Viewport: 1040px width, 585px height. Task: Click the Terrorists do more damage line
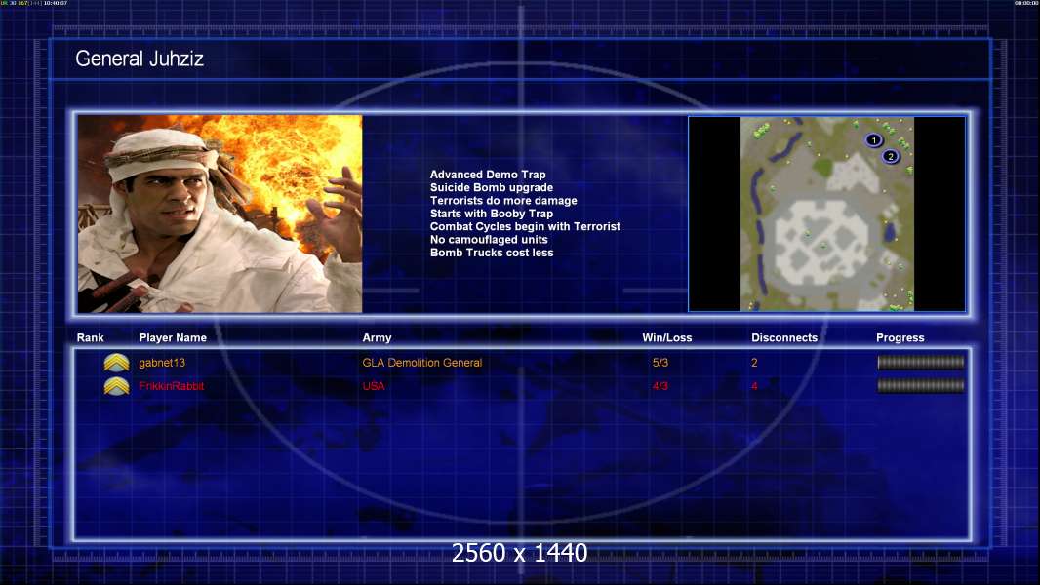click(503, 201)
